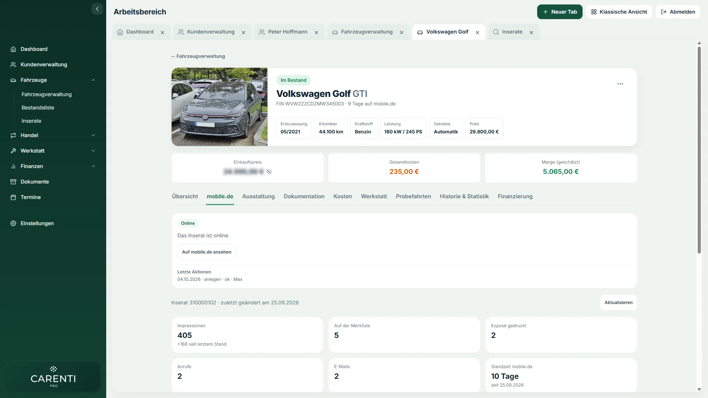Open Bestandsliste in the sidebar
Viewport: 708px width, 398px height.
click(x=38, y=108)
